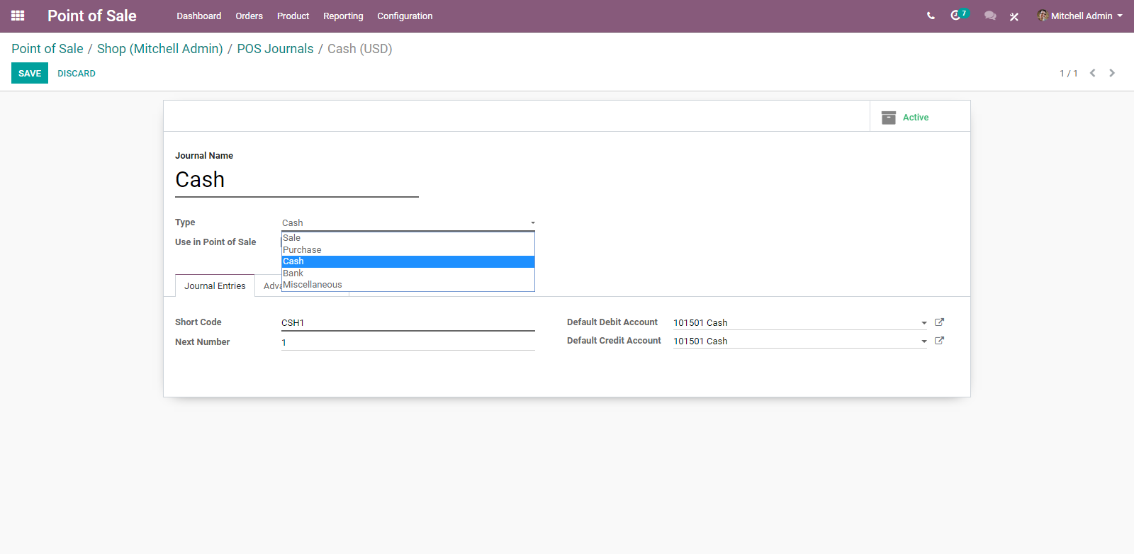Choose Bank in the Type list
The width and height of the screenshot is (1134, 554).
(x=408, y=273)
